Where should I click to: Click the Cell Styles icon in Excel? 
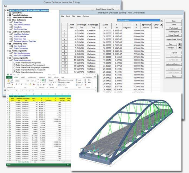[59, 85]
